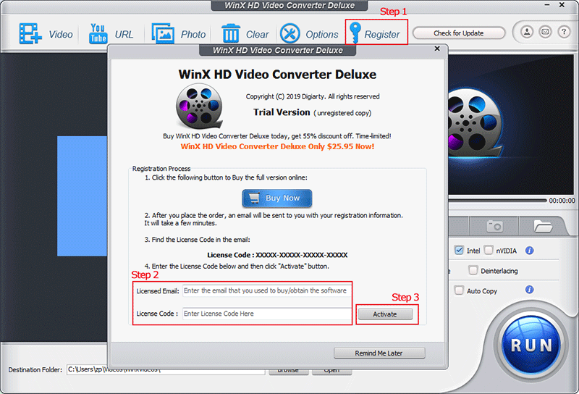579x394 pixels.
Task: Click the 'Registration Process' group label
Action: click(x=161, y=169)
